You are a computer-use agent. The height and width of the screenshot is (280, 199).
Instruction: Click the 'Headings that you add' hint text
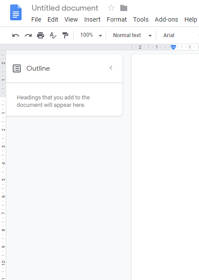(x=53, y=101)
